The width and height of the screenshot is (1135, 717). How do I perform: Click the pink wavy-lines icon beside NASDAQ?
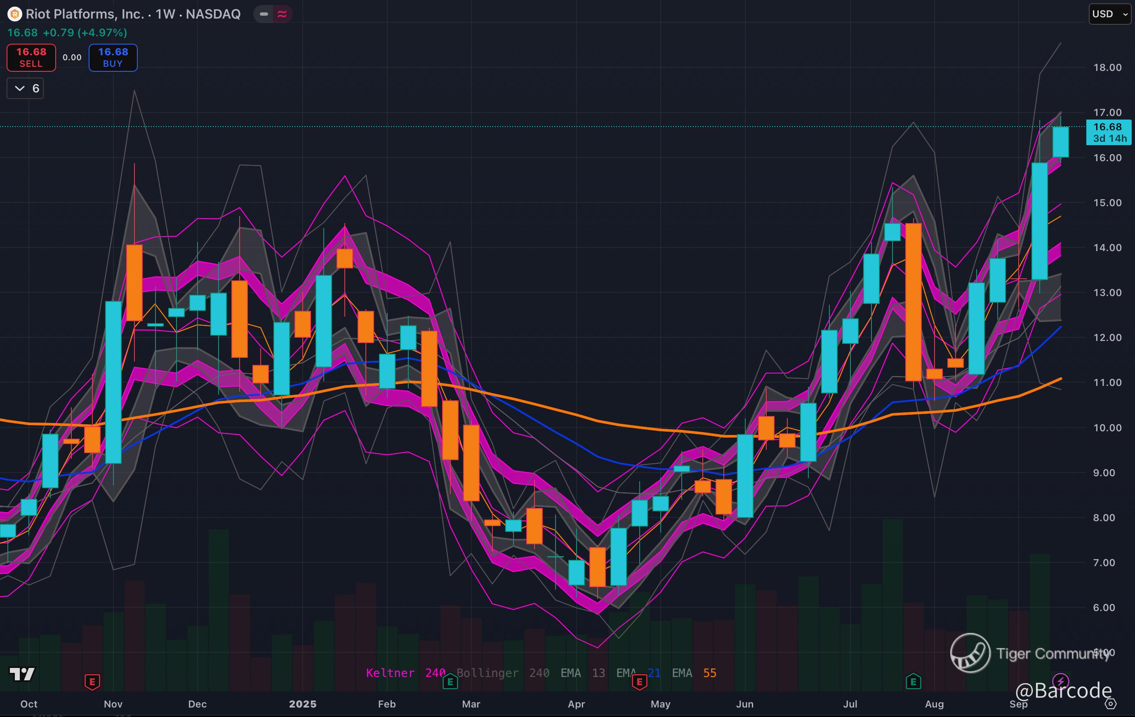282,14
